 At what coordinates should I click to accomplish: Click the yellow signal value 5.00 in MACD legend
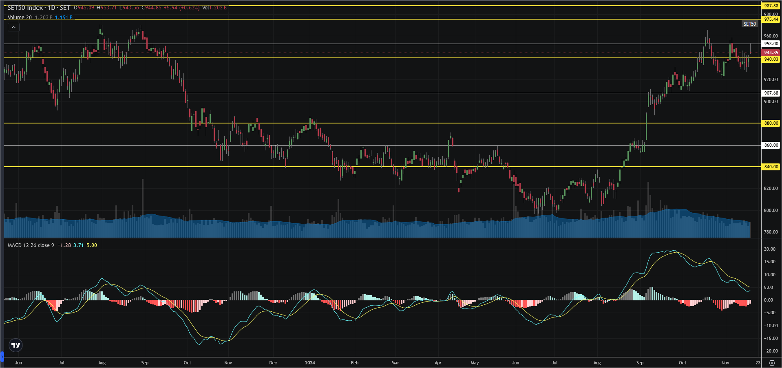point(92,245)
